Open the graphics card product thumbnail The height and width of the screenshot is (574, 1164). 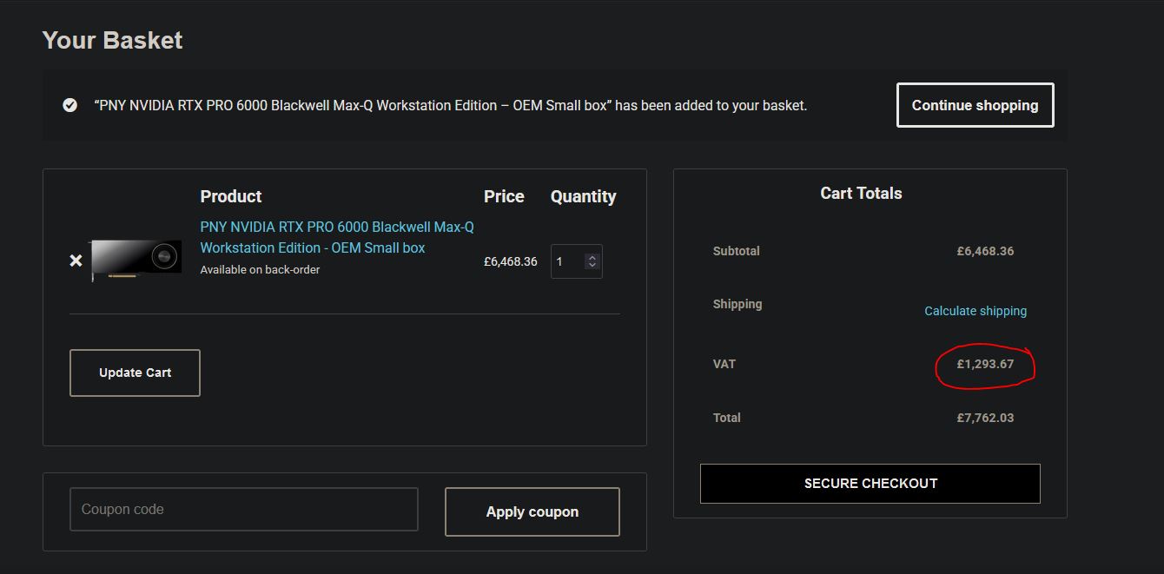click(x=136, y=260)
